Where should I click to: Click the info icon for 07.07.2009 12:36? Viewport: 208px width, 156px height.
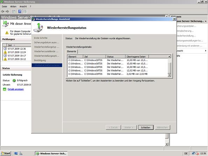(x=5, y=49)
